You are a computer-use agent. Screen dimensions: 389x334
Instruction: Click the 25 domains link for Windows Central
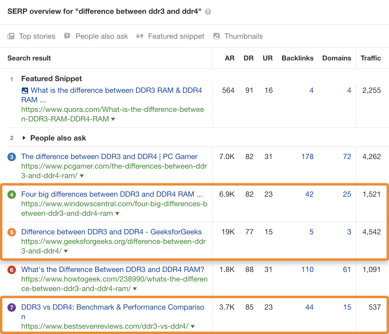coord(347,194)
